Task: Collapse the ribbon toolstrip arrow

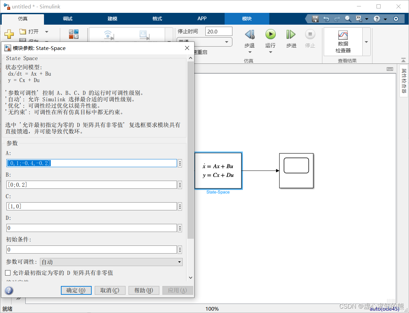Action: tap(403, 60)
